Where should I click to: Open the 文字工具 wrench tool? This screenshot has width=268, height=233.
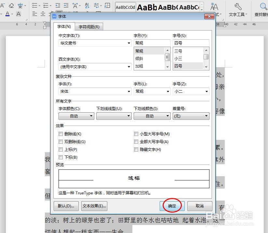(x=237, y=7)
